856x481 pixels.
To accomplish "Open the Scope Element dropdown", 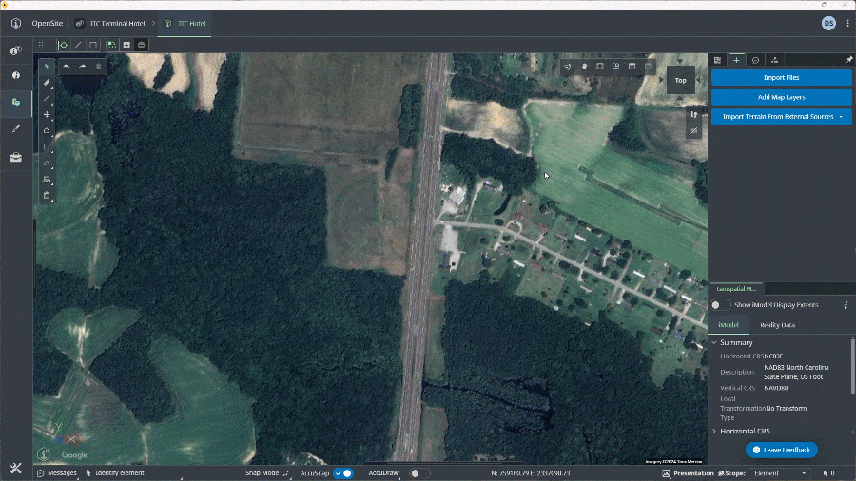I will 780,472.
